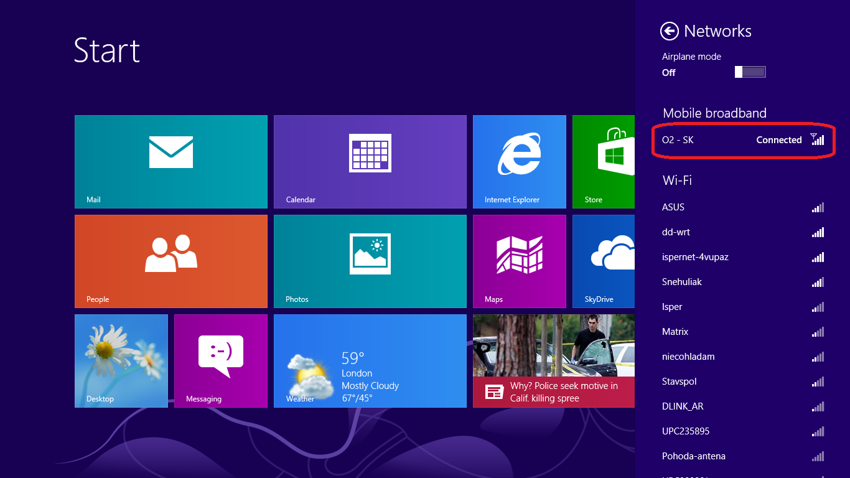Screen dimensions: 850x478
Task: Open the Mail tile
Action: pyautogui.click(x=171, y=162)
